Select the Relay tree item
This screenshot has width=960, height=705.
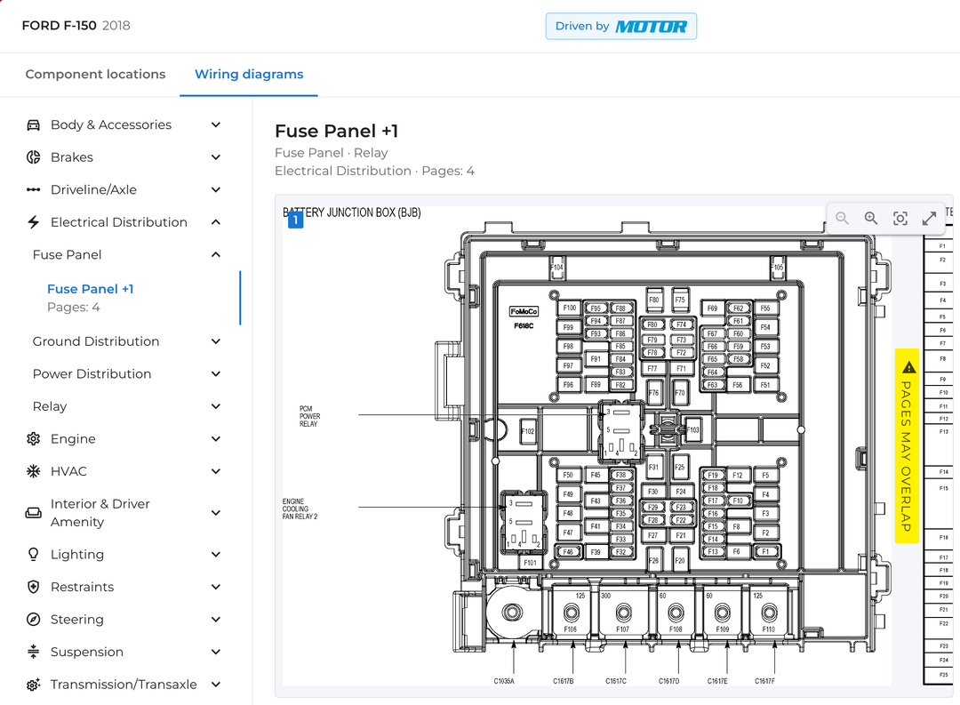(50, 406)
